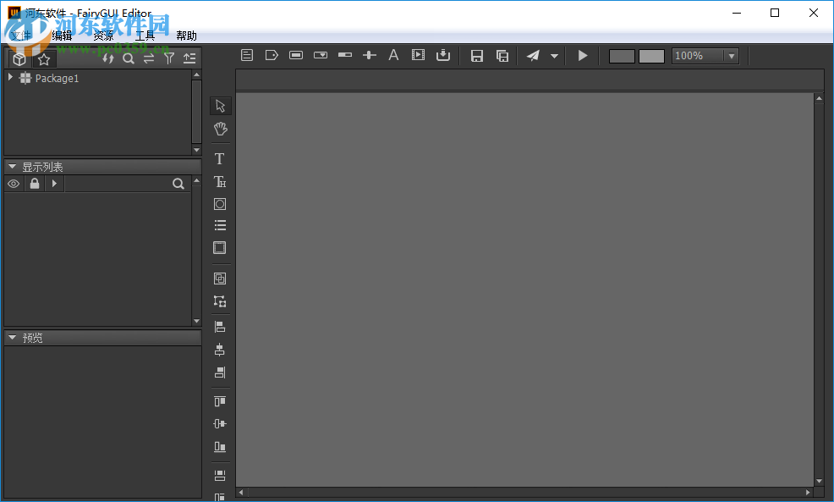Switch to the favorites star tab
Screen dimensions: 834x502
(x=43, y=58)
